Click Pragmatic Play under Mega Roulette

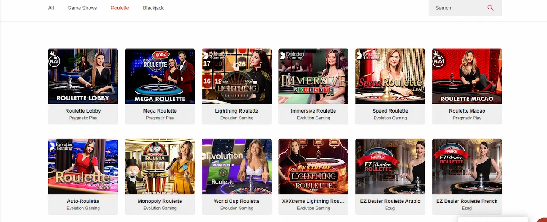[160, 118]
